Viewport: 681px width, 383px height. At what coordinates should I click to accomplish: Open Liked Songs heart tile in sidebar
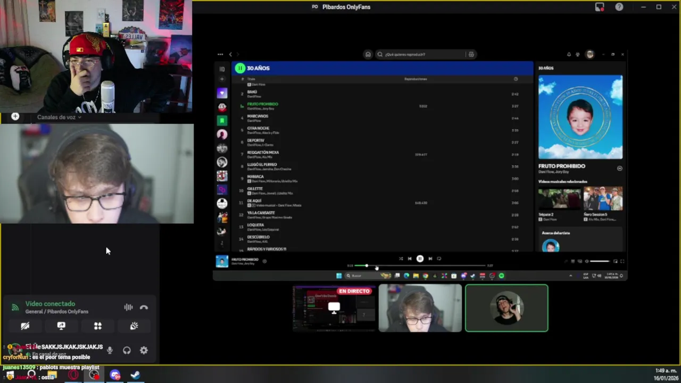222,93
